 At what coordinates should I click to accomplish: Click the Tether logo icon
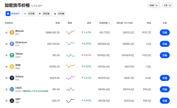pos(12,55)
